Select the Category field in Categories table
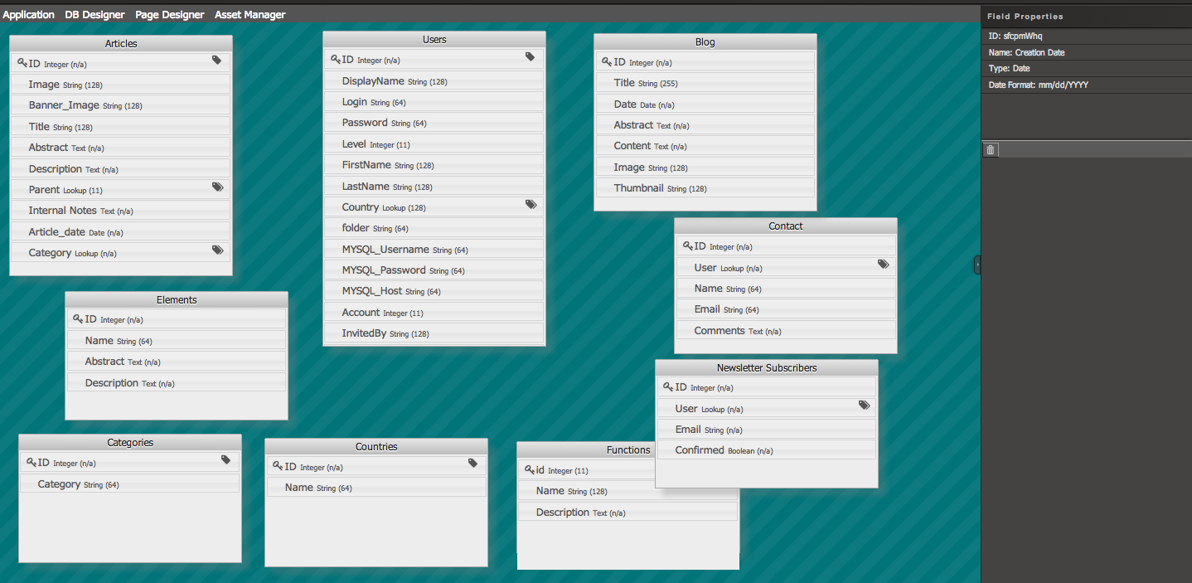This screenshot has height=583, width=1192. (130, 484)
